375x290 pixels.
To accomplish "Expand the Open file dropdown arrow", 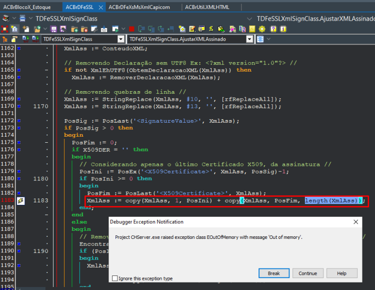I will click(x=45, y=29).
